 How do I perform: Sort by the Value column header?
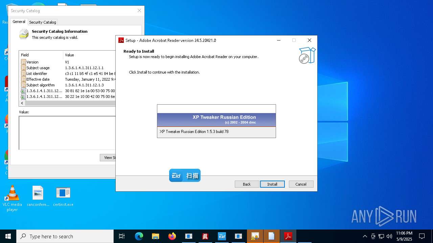(89, 55)
